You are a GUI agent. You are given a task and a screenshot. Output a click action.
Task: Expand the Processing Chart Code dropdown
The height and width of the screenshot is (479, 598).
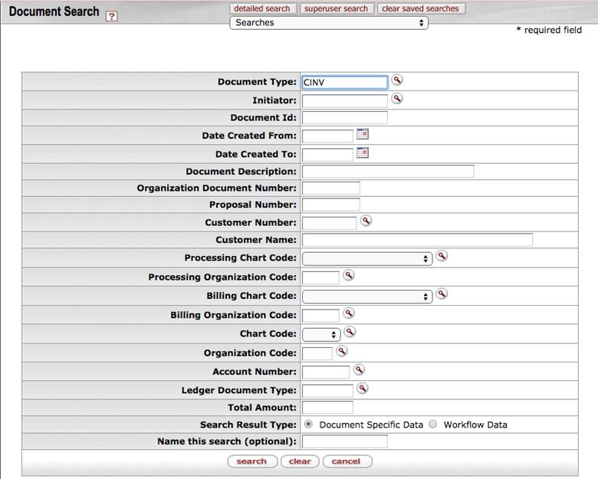pyautogui.click(x=367, y=258)
